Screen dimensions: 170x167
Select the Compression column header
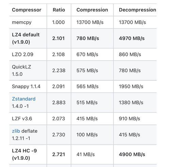coord(92,10)
